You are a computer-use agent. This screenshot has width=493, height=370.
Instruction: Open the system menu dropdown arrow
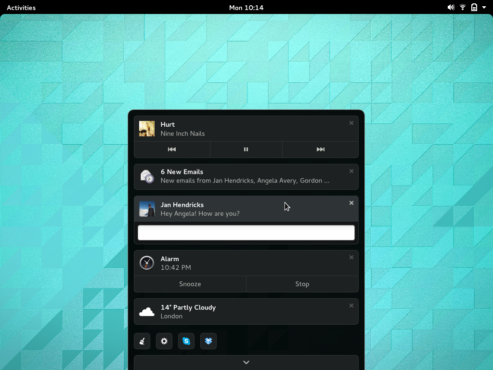484,7
